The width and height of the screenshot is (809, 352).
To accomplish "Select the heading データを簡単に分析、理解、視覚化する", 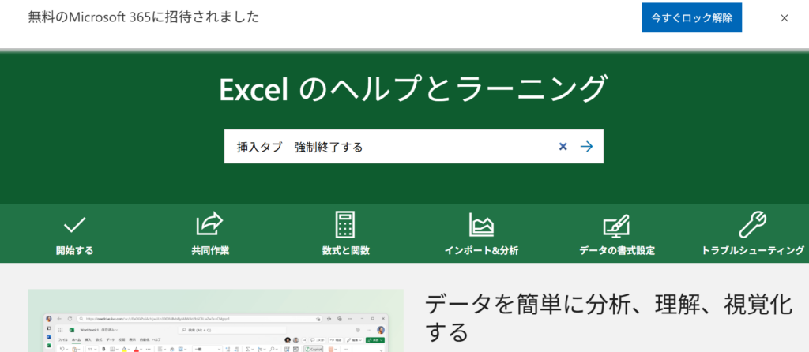I will tap(608, 319).
